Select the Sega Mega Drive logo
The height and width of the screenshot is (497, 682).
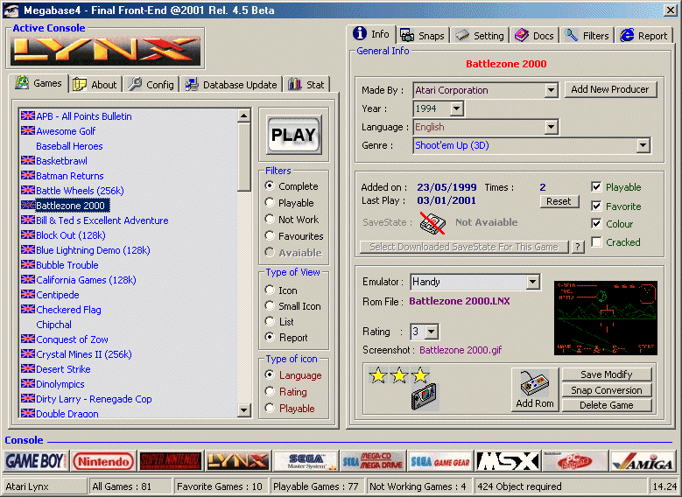[x=373, y=461]
